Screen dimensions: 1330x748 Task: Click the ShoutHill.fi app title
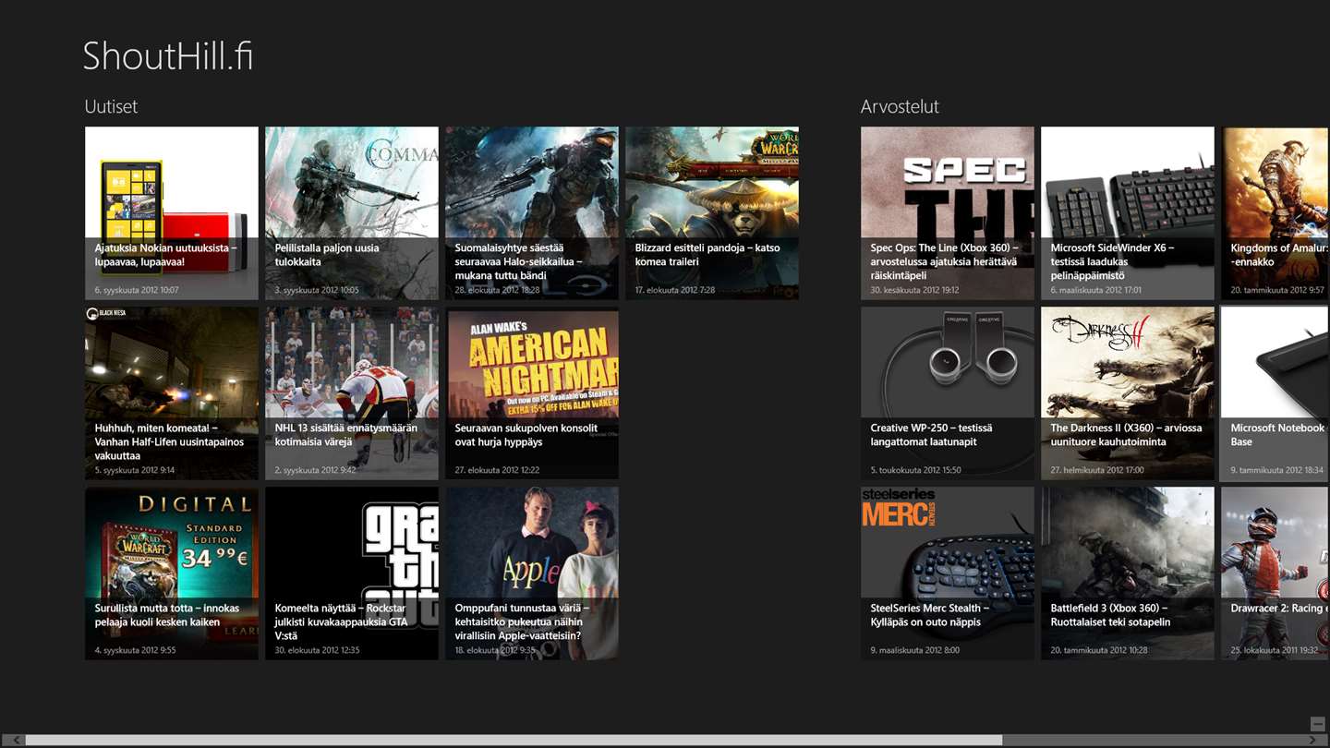pyautogui.click(x=168, y=56)
